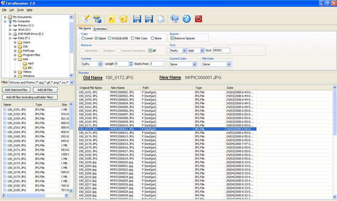The width and height of the screenshot is (337, 201).
Task: Click the copy pages toolbar icon
Action: tap(160, 19)
